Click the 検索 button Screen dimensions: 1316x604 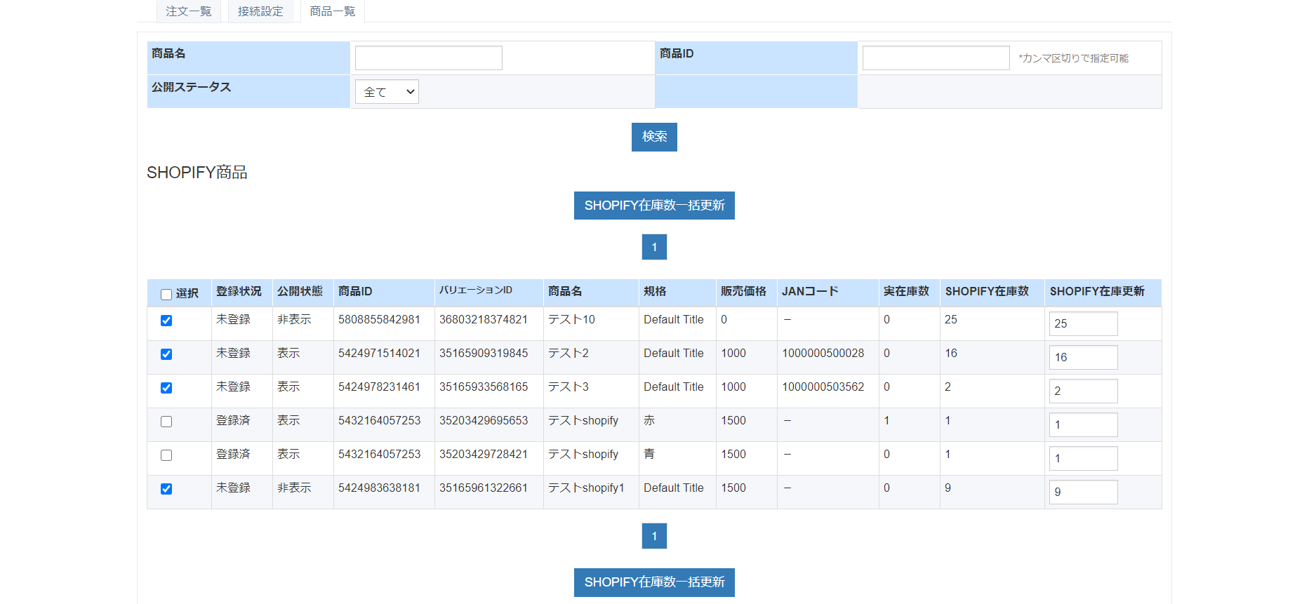point(654,137)
